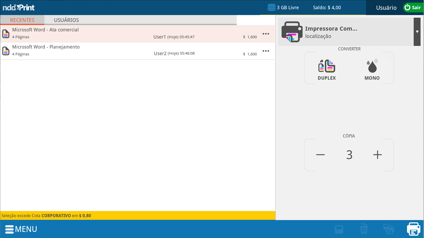The image size is (424, 238).
Task: Click the Ata comercial document icon
Action: pyautogui.click(x=6, y=34)
